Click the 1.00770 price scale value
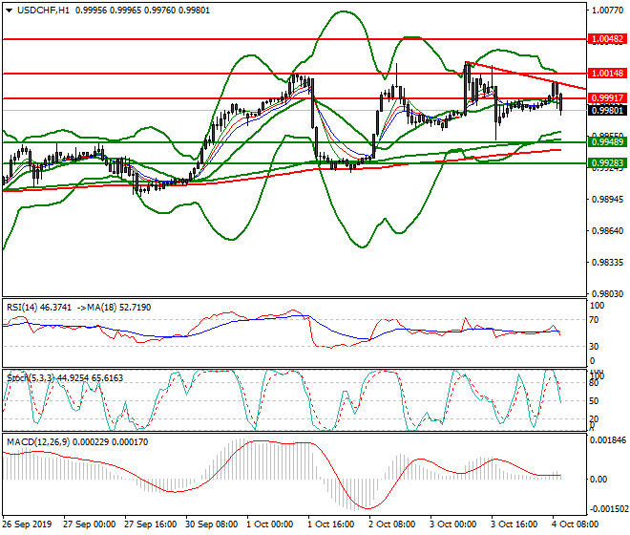This screenshot has width=630, height=535. point(608,11)
